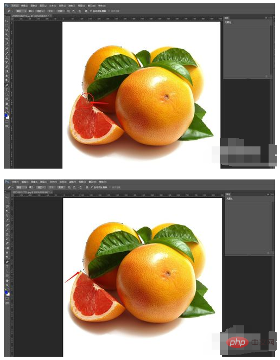Screen dimensions: 280x360
Task: Close the jpg document tab in upper window
Action: click(x=50, y=16)
